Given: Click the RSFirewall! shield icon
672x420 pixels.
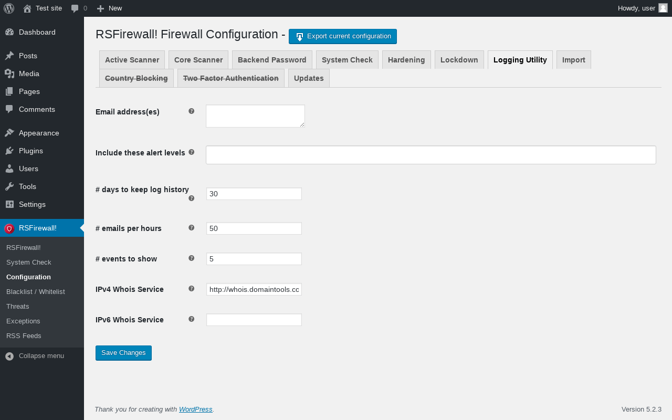Looking at the screenshot, I should 9,228.
